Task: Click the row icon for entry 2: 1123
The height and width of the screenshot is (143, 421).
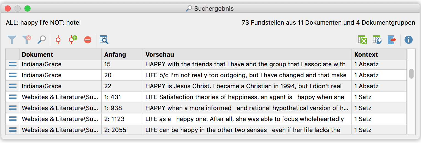Action: [x=13, y=119]
